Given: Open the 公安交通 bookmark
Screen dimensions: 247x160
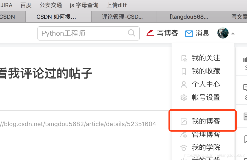Looking at the screenshot, I should 51,5.
